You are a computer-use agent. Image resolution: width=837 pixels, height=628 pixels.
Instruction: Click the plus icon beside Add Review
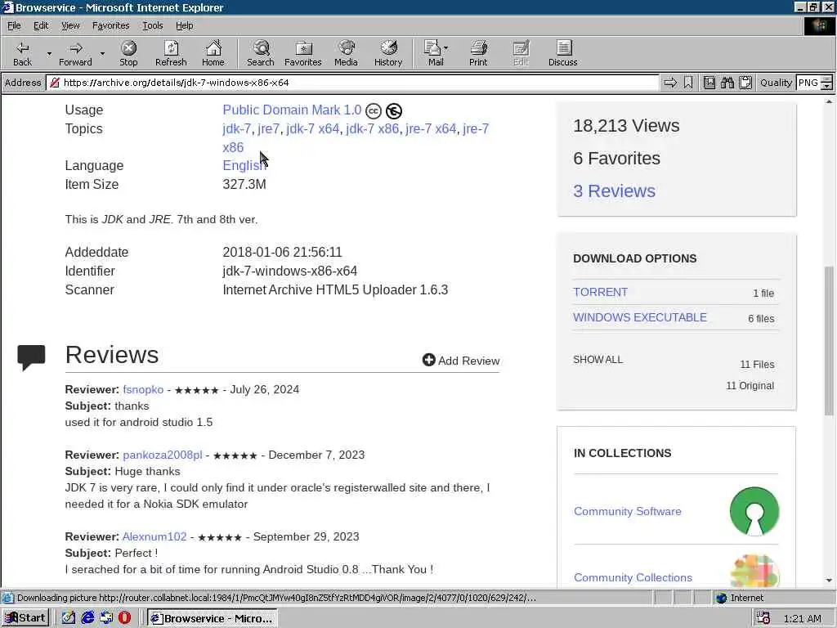(x=428, y=360)
